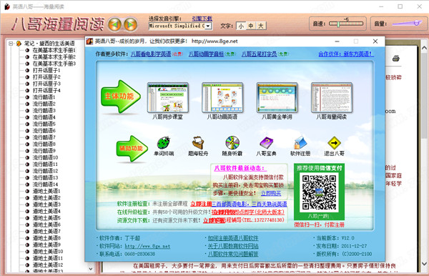Click the 退出八哥 exit icon
The image size is (429, 276).
click(x=334, y=143)
